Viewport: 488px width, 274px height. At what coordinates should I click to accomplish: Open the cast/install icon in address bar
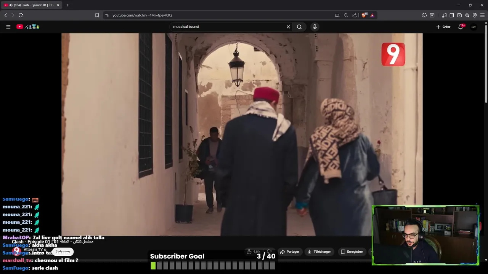tap(337, 15)
